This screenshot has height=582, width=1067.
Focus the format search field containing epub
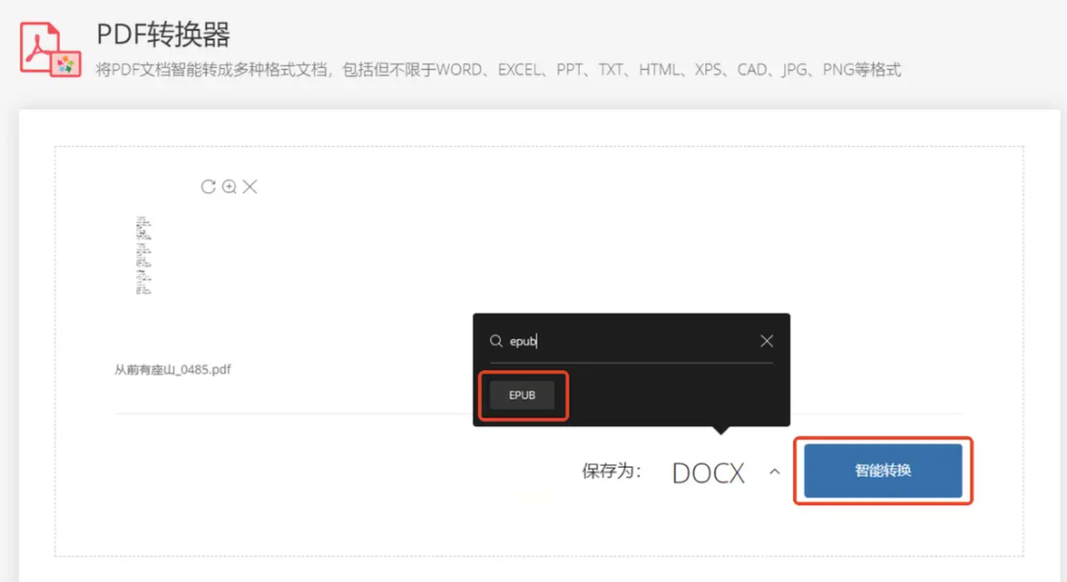pos(631,341)
